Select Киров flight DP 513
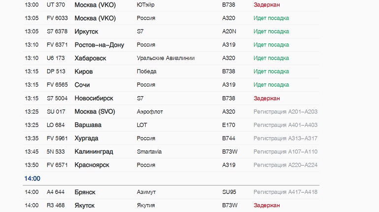This screenshot has height=212, width=379. pos(171,71)
